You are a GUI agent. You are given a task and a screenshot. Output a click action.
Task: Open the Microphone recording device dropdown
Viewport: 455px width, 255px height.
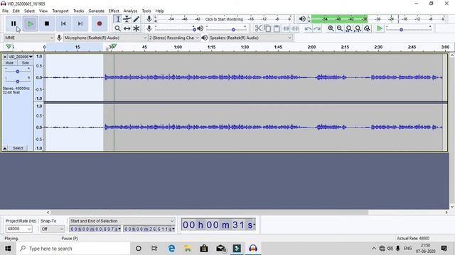coord(105,38)
